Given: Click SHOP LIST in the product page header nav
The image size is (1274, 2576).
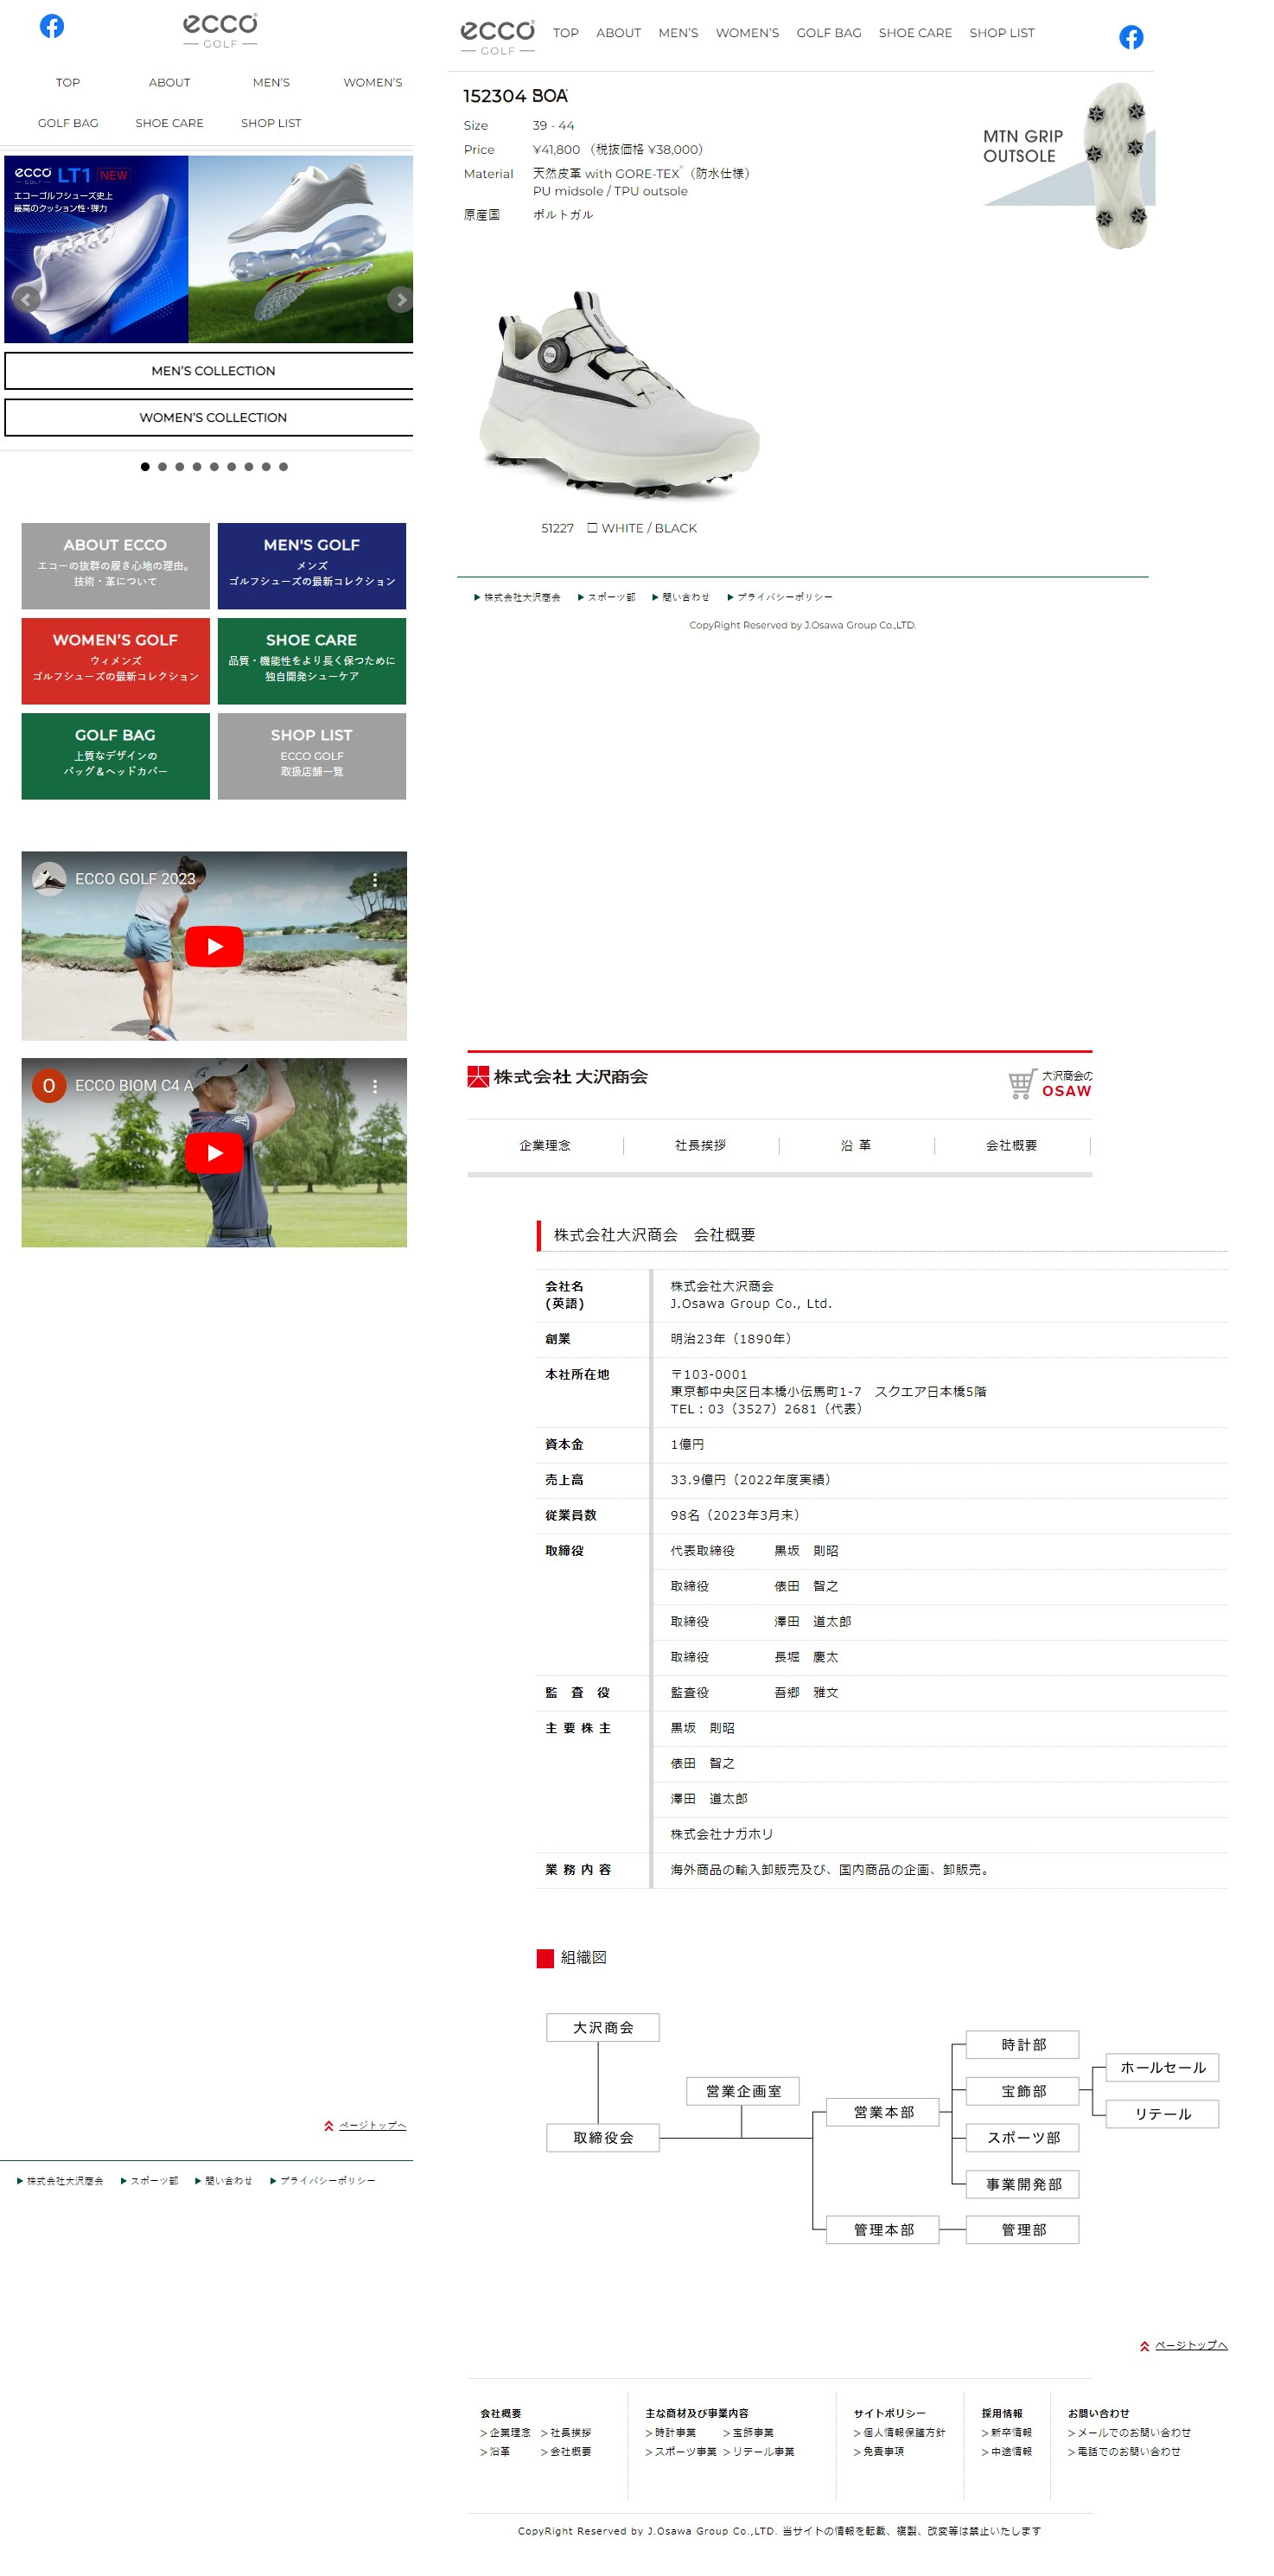Looking at the screenshot, I should coord(1002,33).
